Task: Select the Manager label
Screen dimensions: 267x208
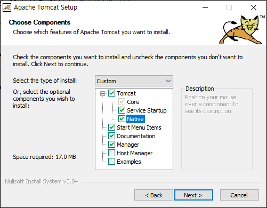Action: coord(128,145)
